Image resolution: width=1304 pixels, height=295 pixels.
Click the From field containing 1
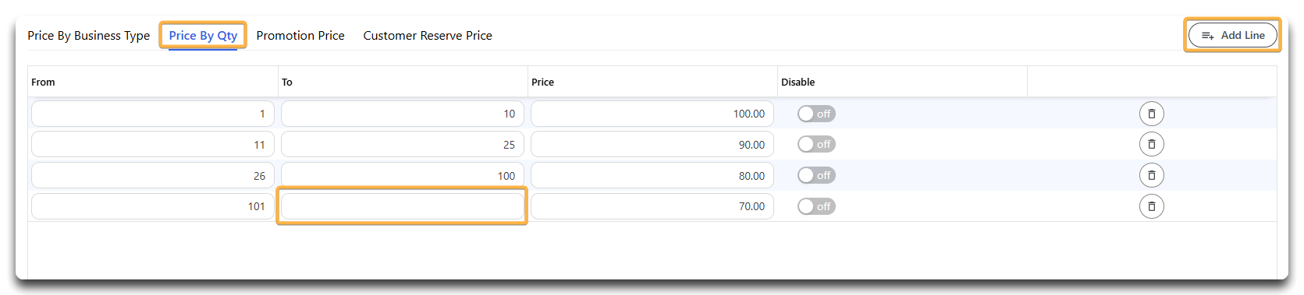153,114
